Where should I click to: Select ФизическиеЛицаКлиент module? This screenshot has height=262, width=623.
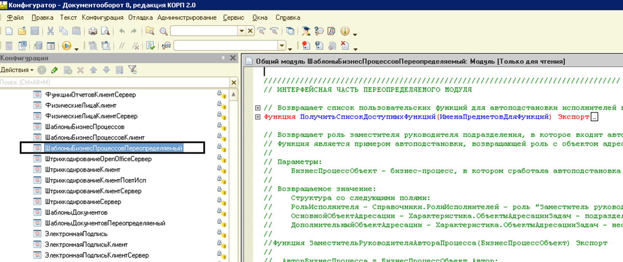(81, 106)
